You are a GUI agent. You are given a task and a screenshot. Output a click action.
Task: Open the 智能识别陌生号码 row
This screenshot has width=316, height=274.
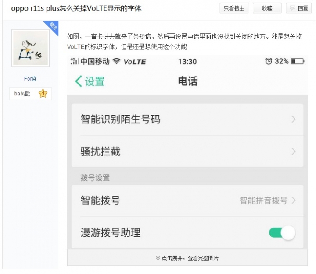187,119
